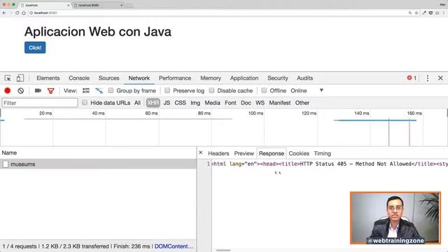Viewport: 448px width, 252px height.
Task: Open the browser menu dots
Action: tap(444, 13)
